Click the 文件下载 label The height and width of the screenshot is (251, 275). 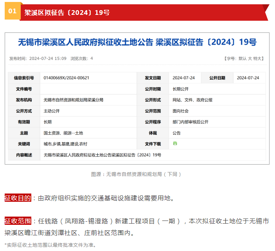pos(153,144)
